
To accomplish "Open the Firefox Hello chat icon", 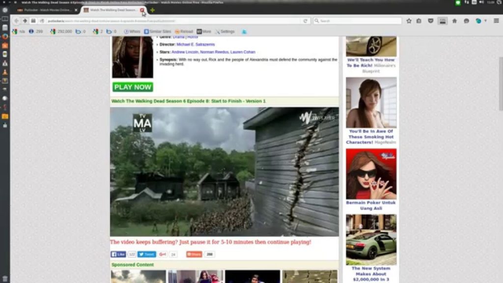I will click(x=466, y=21).
